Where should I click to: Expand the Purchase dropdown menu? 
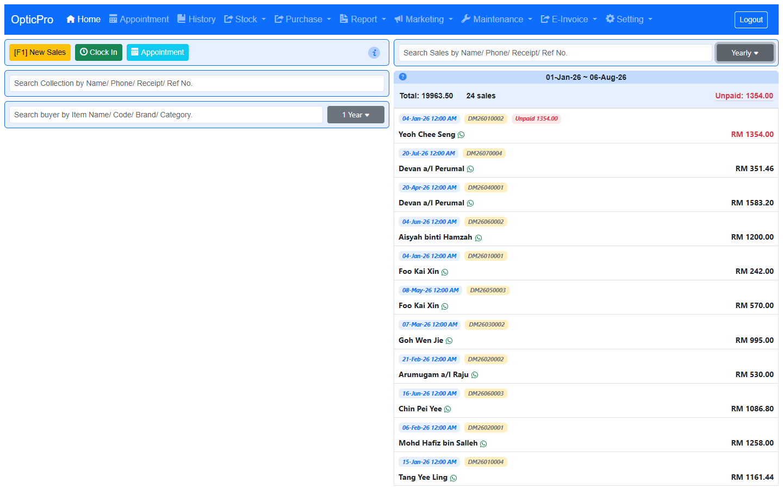tap(303, 19)
